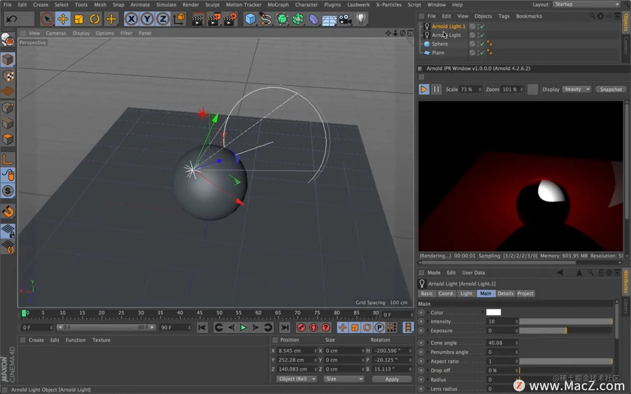The height and width of the screenshot is (394, 631).
Task: Open Function menu in material manager
Action: (x=76, y=340)
